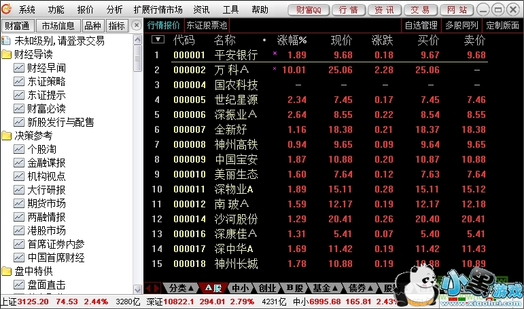Open the 分类 category dropdown tab
Image resolution: width=524 pixels, height=309 pixels.
(x=181, y=288)
